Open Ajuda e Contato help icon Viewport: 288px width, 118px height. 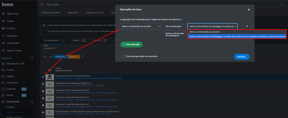3,50
